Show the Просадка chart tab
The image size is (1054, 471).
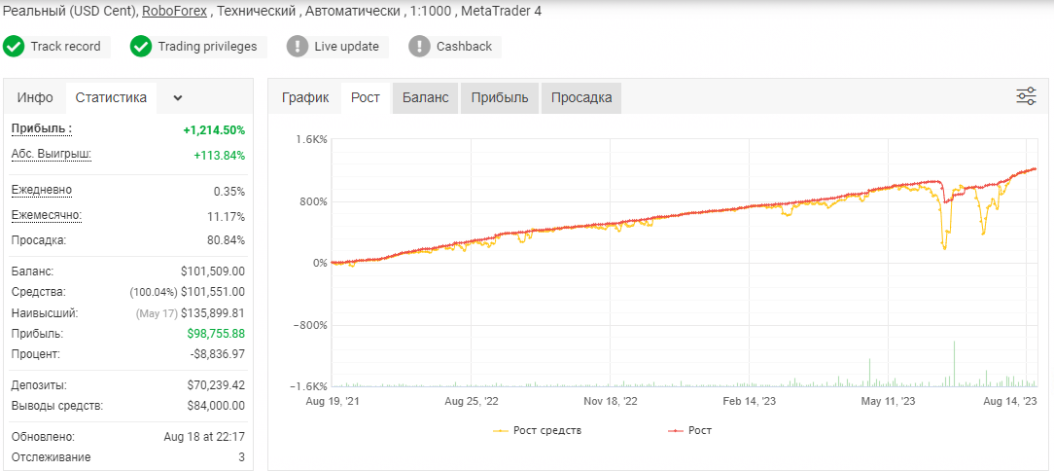pyautogui.click(x=581, y=97)
